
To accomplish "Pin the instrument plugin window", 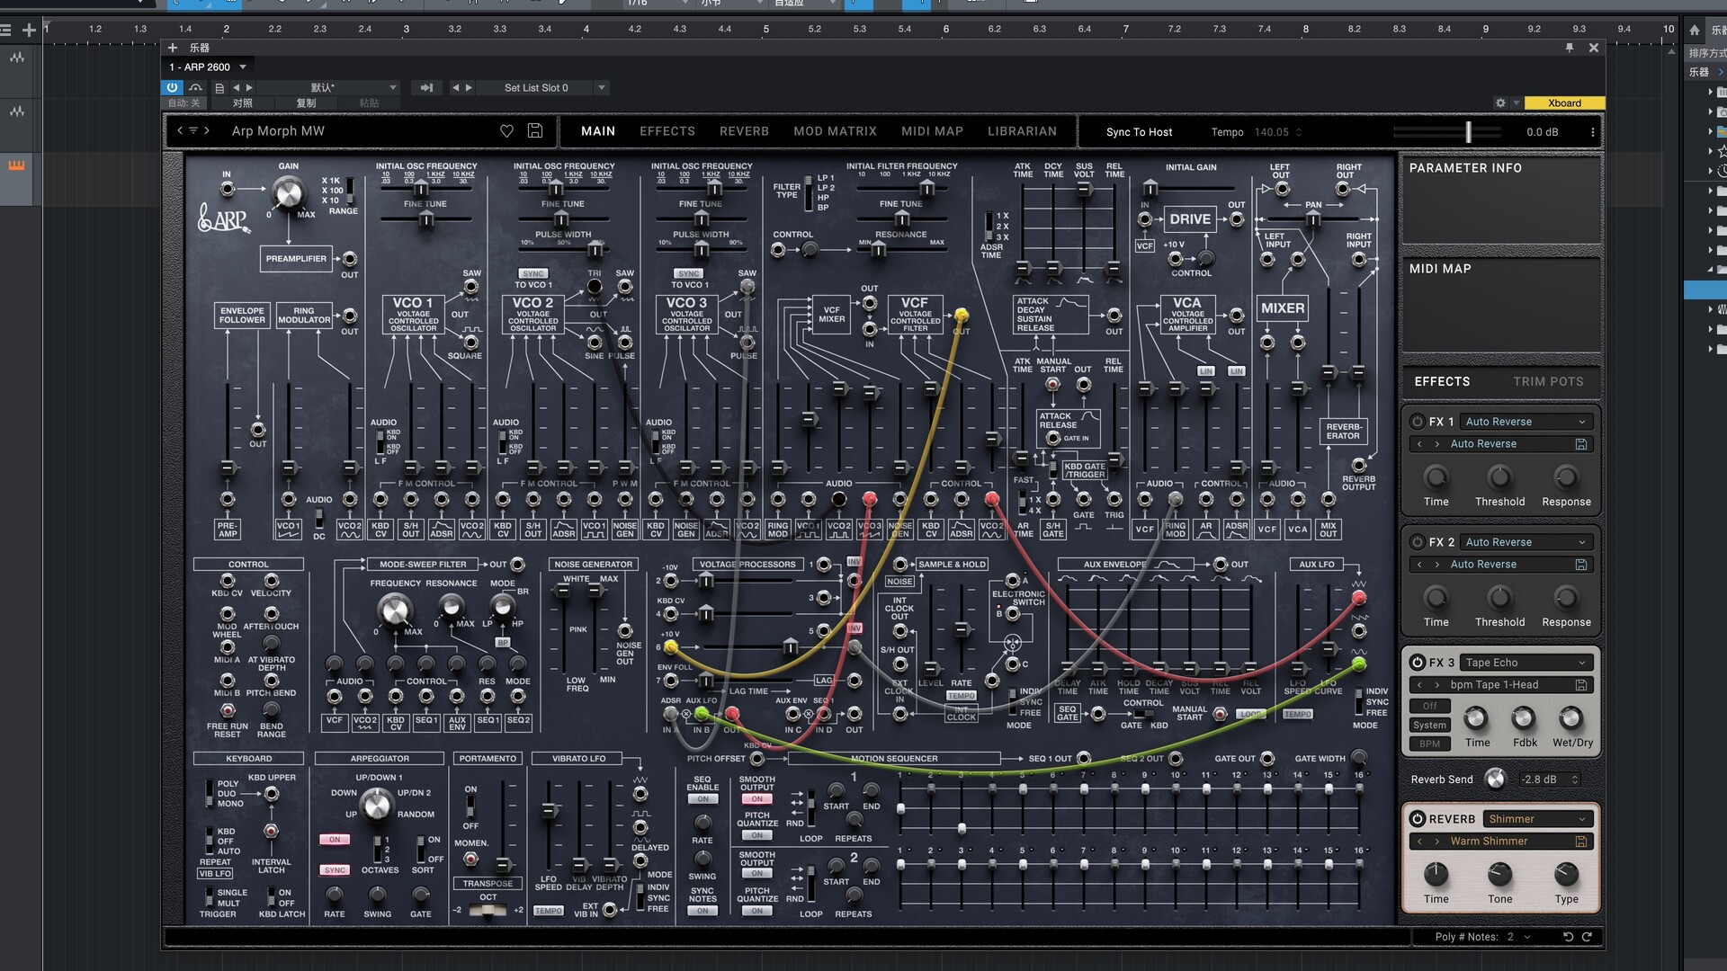I will coord(1570,48).
